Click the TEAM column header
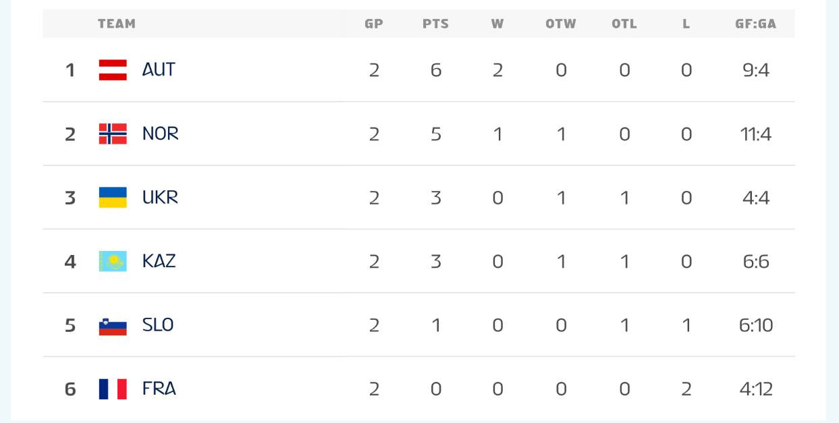Viewport: 839px width, 423px height. [x=117, y=24]
